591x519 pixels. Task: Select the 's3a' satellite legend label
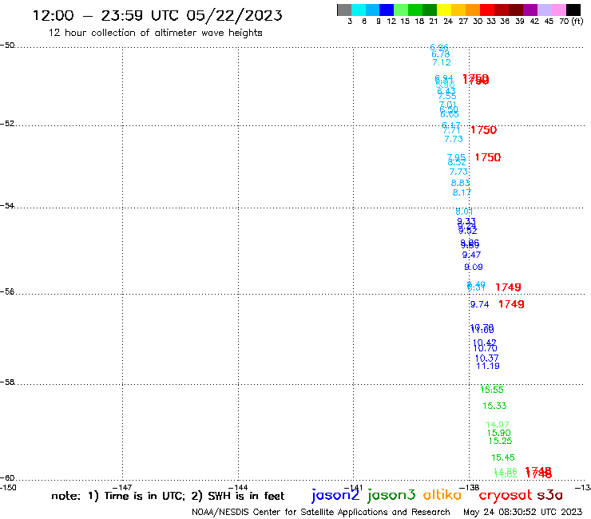(549, 495)
